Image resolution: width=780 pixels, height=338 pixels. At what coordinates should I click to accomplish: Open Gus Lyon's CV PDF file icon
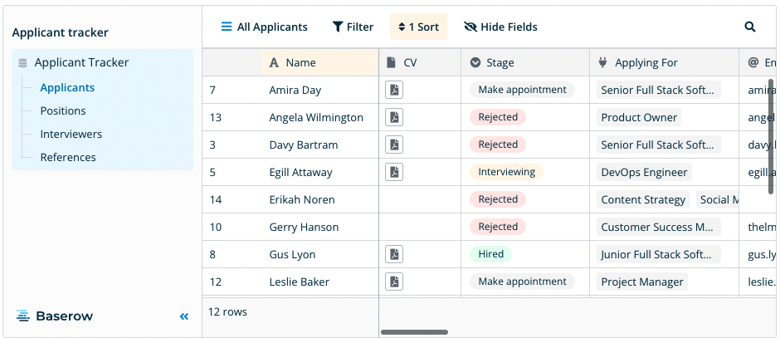[394, 254]
